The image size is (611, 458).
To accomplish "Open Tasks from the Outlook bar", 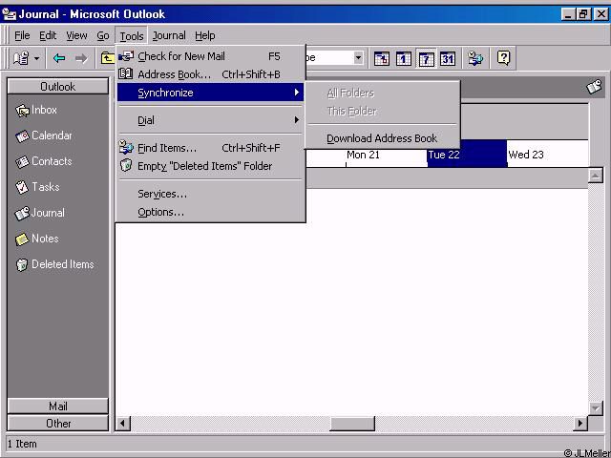I will point(37,187).
